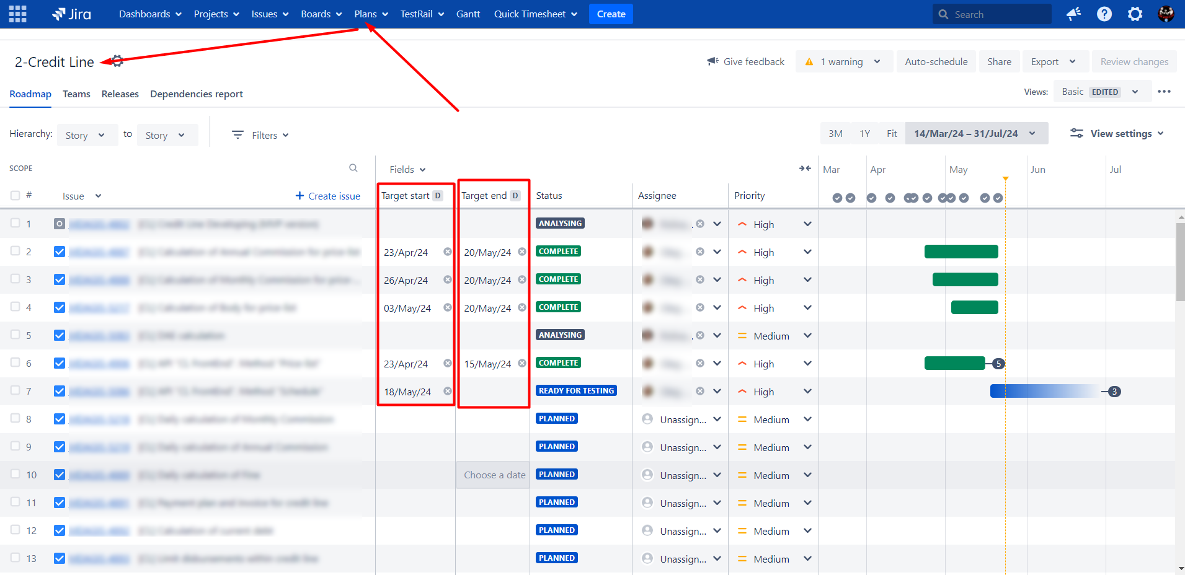This screenshot has height=575, width=1185.
Task: Click Create issue in the scope panel
Action: [328, 196]
